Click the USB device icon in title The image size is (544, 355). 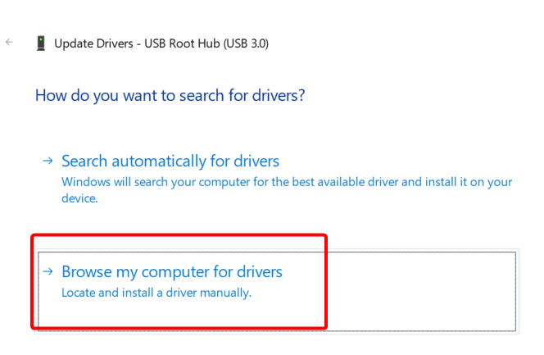pyautogui.click(x=41, y=43)
